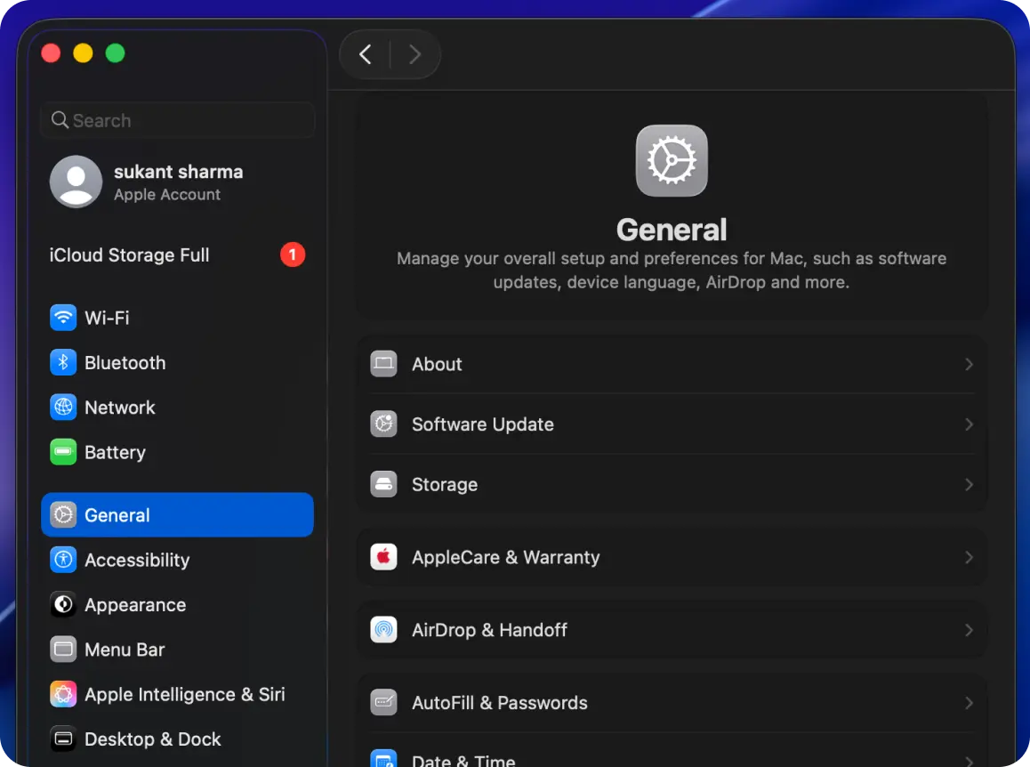Click the Menu Bar icon

point(63,650)
